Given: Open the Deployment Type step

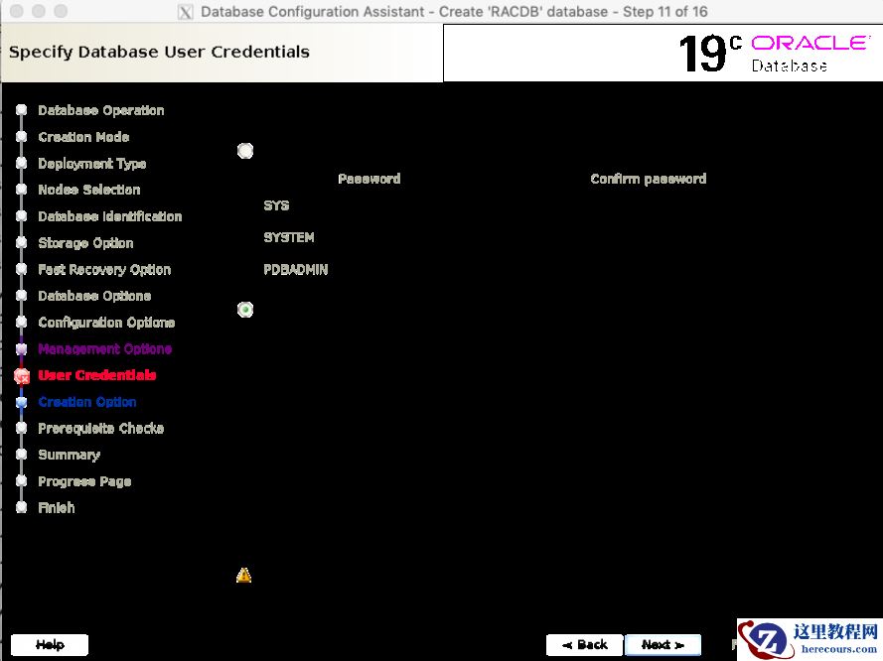Looking at the screenshot, I should point(91,164).
